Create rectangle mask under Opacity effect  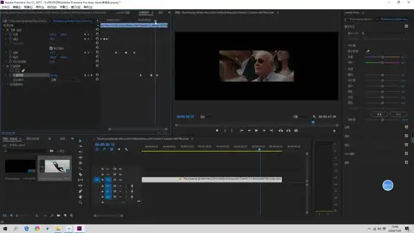tap(17, 71)
